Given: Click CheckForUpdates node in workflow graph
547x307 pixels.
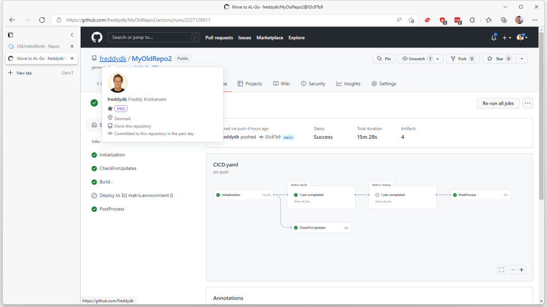Looking at the screenshot, I should 321,228.
